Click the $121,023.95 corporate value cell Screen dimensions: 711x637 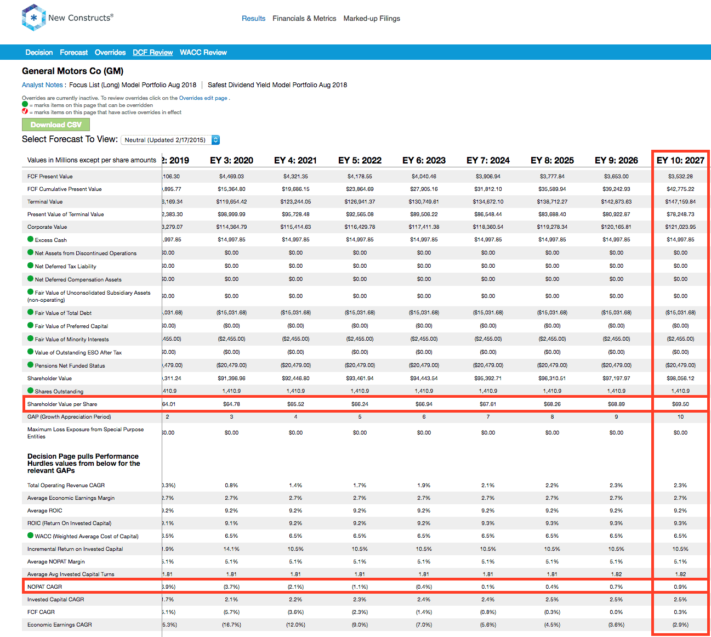680,227
